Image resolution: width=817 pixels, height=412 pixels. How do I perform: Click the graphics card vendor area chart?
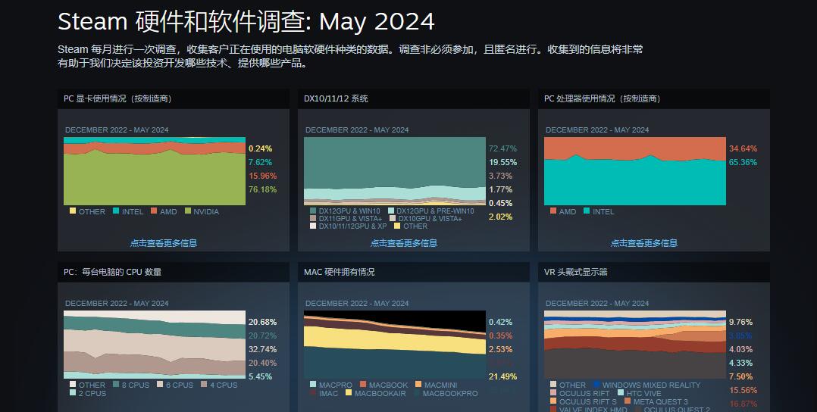pos(155,171)
